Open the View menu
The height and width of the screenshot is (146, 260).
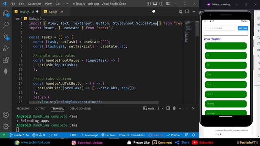[x=48, y=4]
